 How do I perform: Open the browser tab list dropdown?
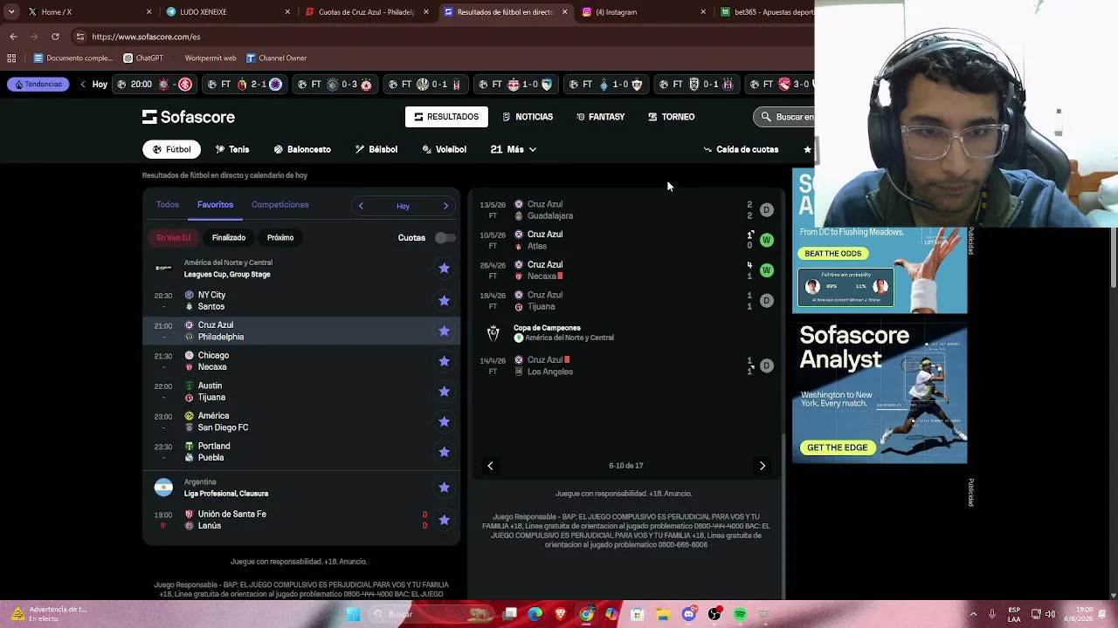tap(11, 12)
